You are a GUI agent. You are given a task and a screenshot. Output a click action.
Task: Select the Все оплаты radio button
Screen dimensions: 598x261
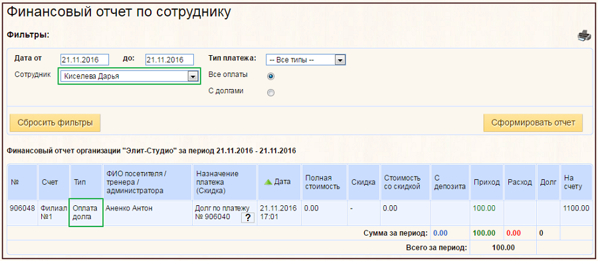271,76
